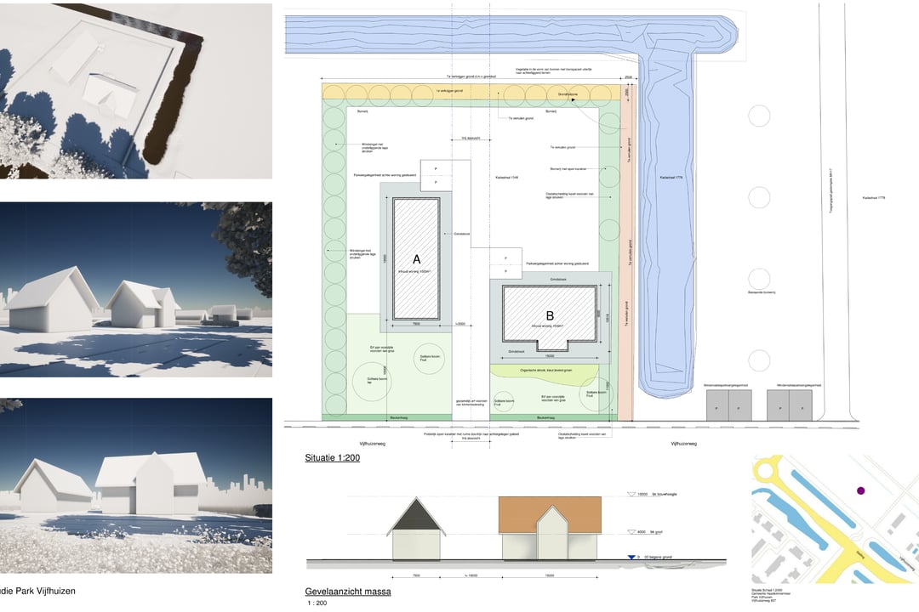Click the 'Vijfhuizenweg' label below the left plot
The width and height of the screenshot is (919, 612).
373,444
